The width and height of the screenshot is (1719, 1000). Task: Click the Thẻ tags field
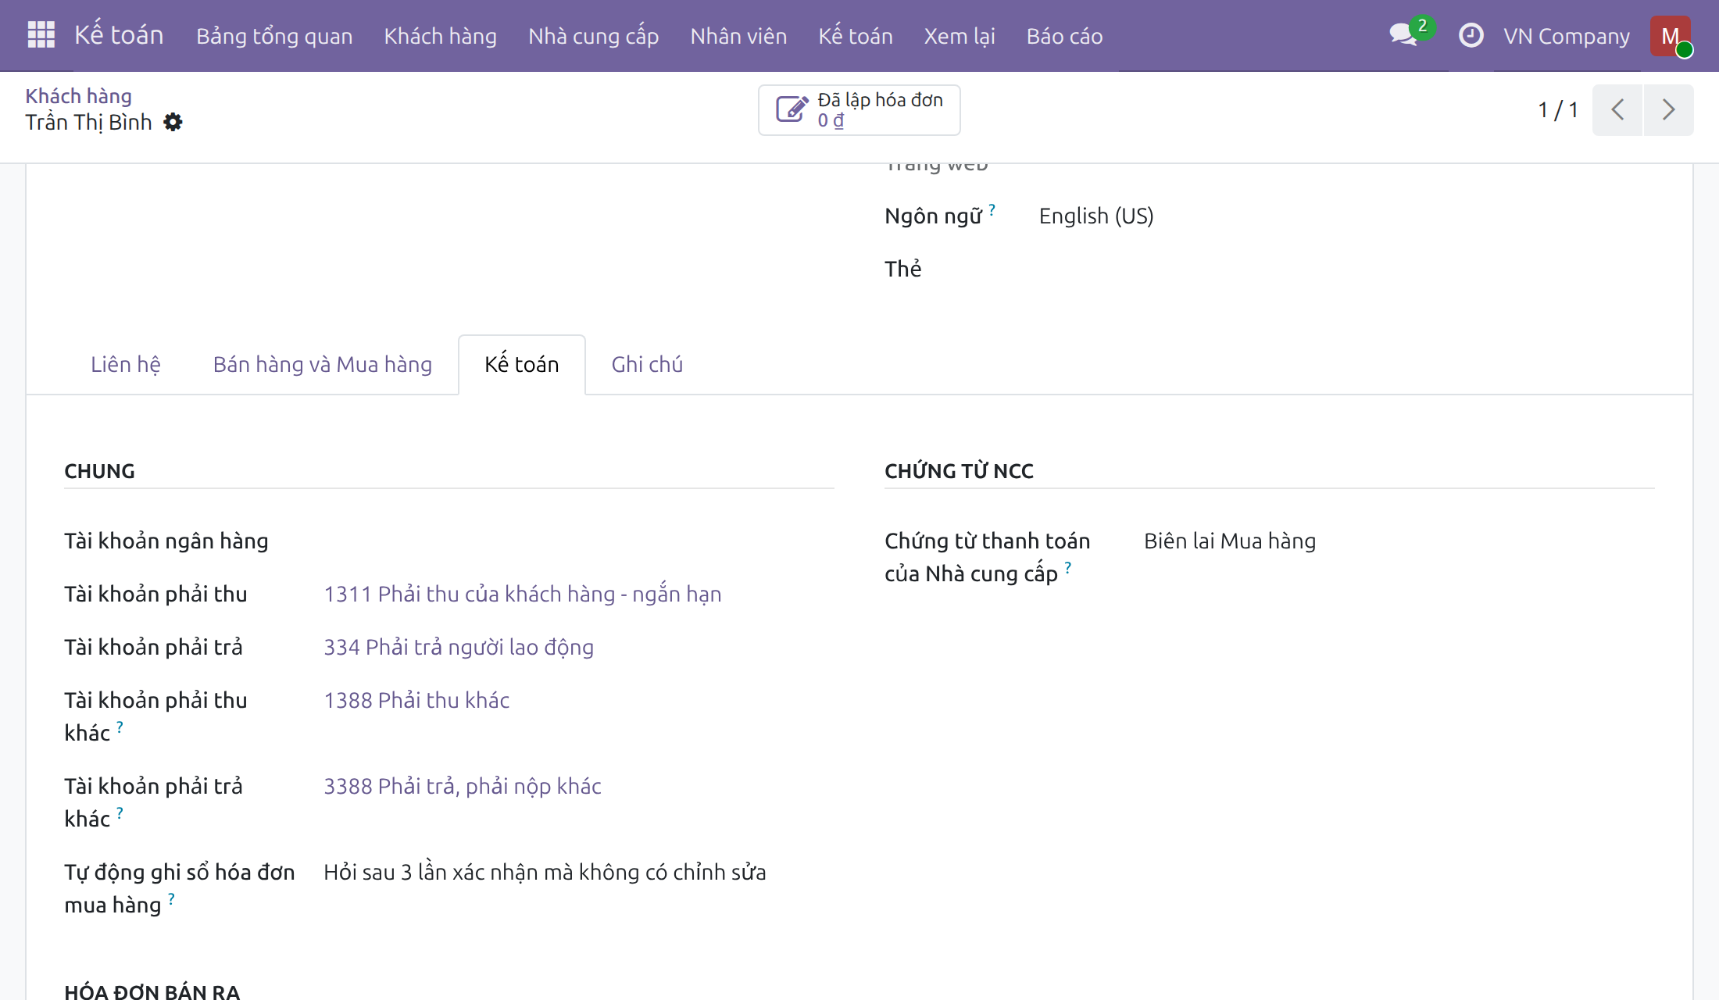(x=1346, y=269)
